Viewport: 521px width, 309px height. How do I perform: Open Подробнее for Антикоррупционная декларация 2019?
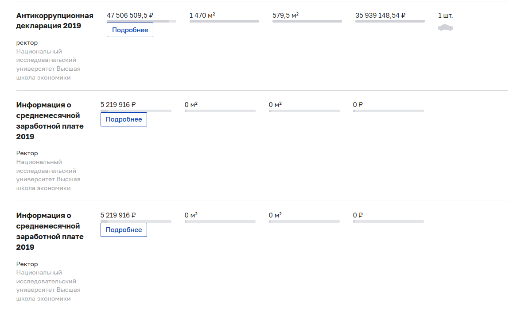click(130, 30)
